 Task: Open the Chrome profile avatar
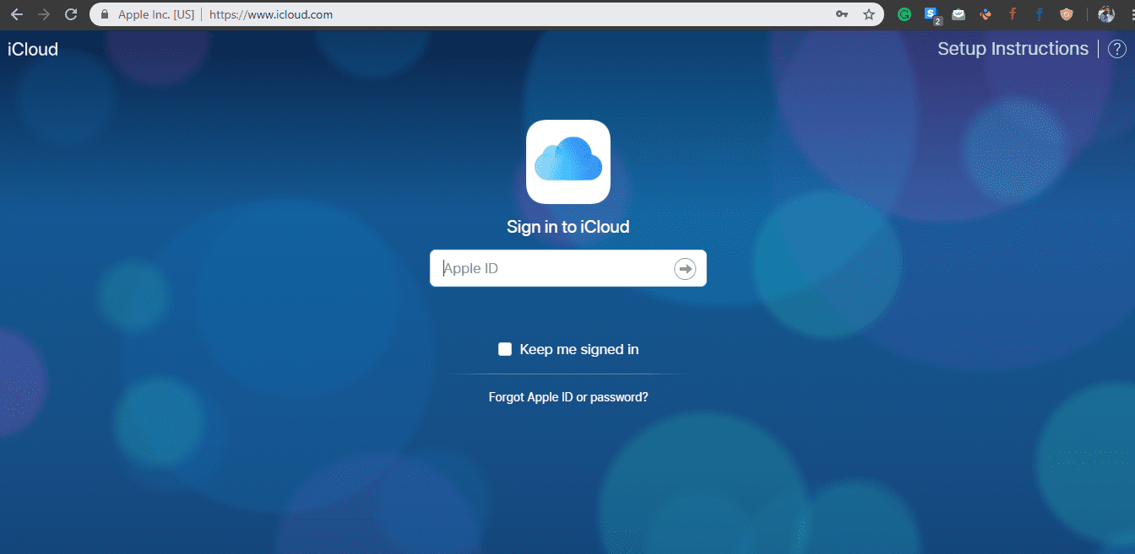tap(1106, 14)
